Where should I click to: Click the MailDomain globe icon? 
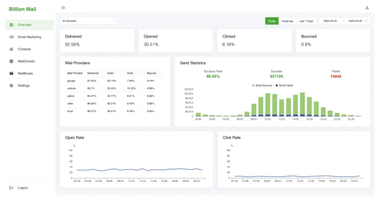coord(11,61)
